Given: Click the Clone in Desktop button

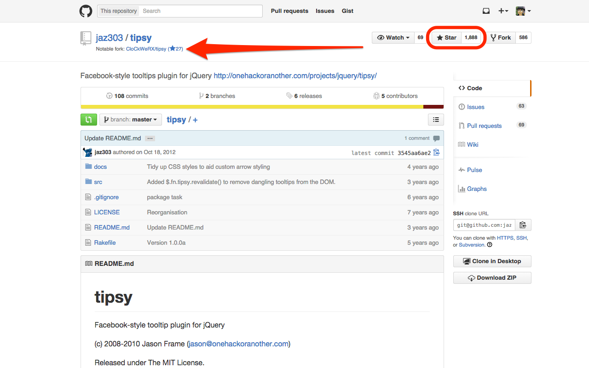Looking at the screenshot, I should pos(492,261).
